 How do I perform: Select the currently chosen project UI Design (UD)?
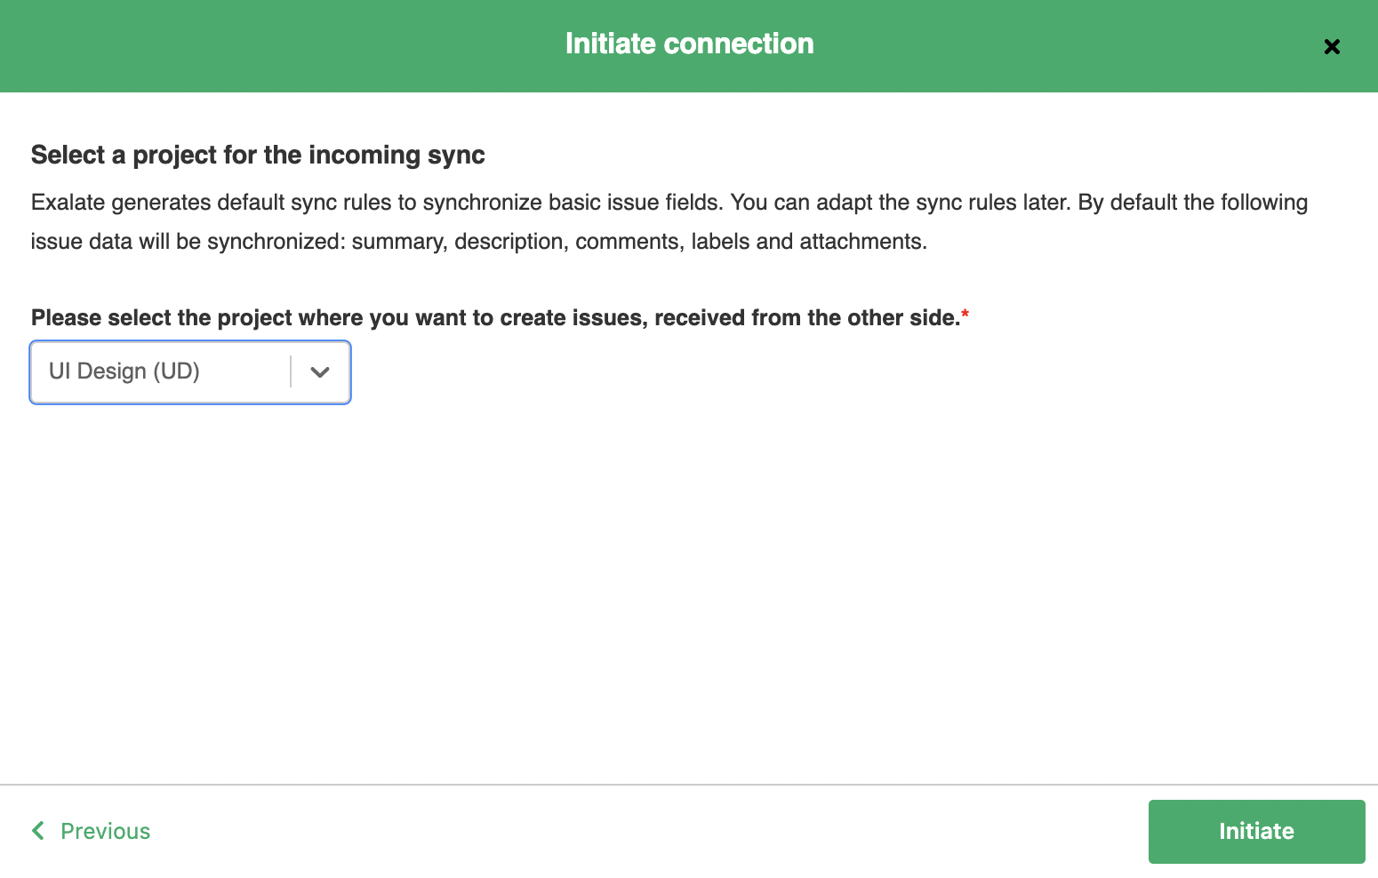point(124,371)
